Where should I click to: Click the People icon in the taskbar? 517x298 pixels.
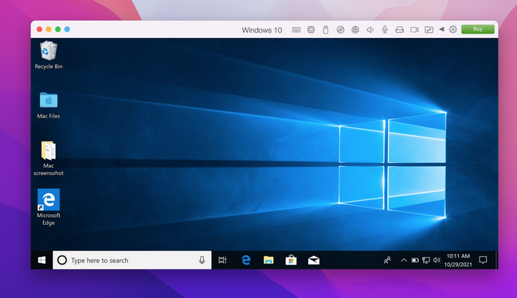[387, 260]
